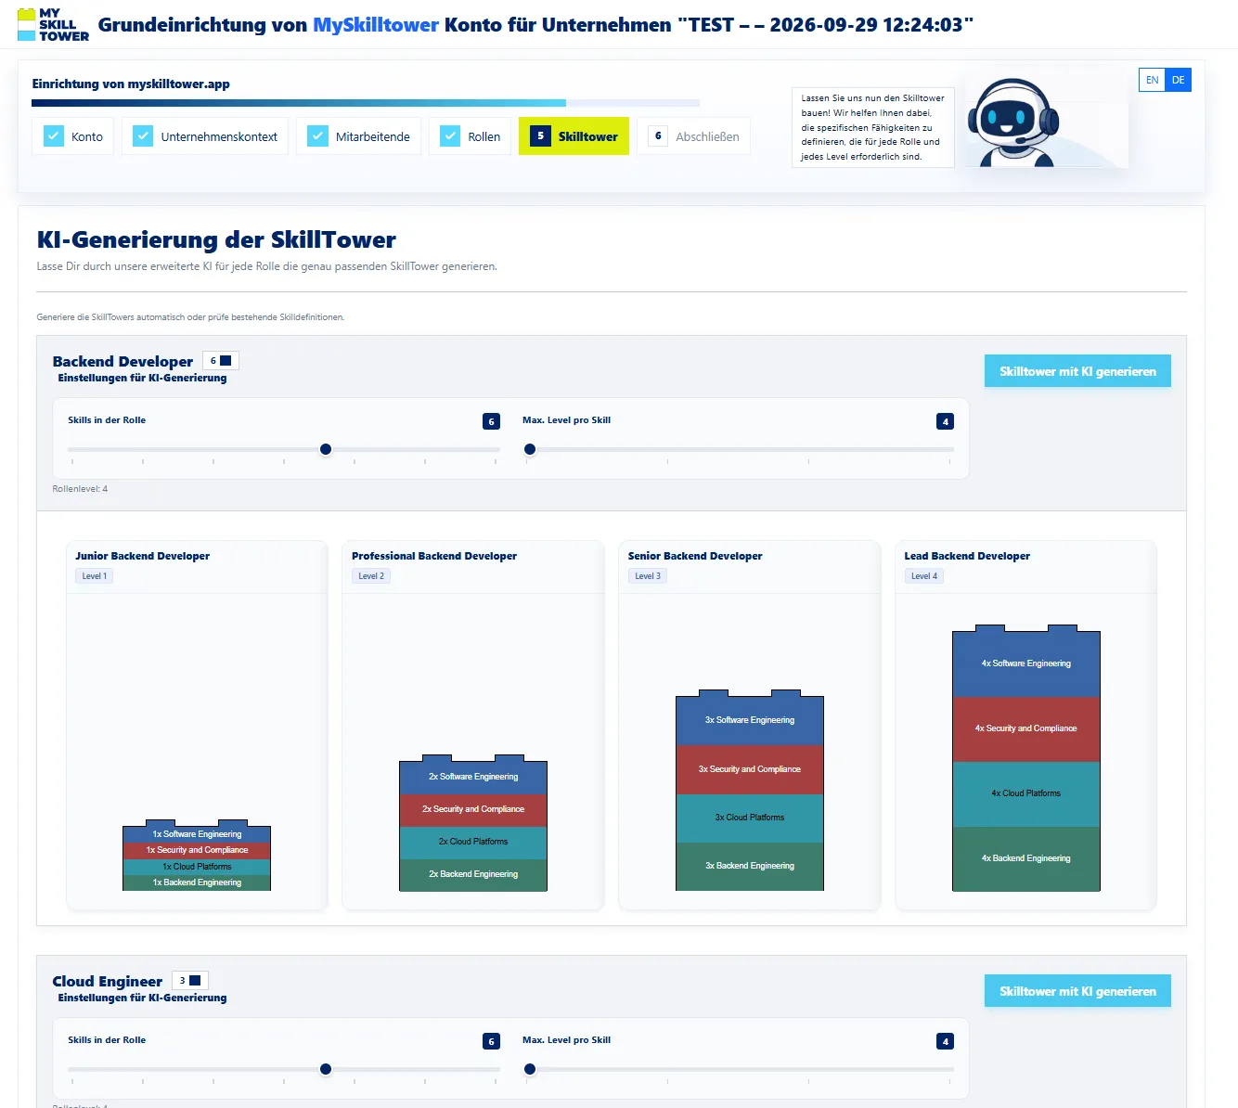The image size is (1238, 1108).
Task: Go to the Mitarbeitende step
Action: pos(359,135)
